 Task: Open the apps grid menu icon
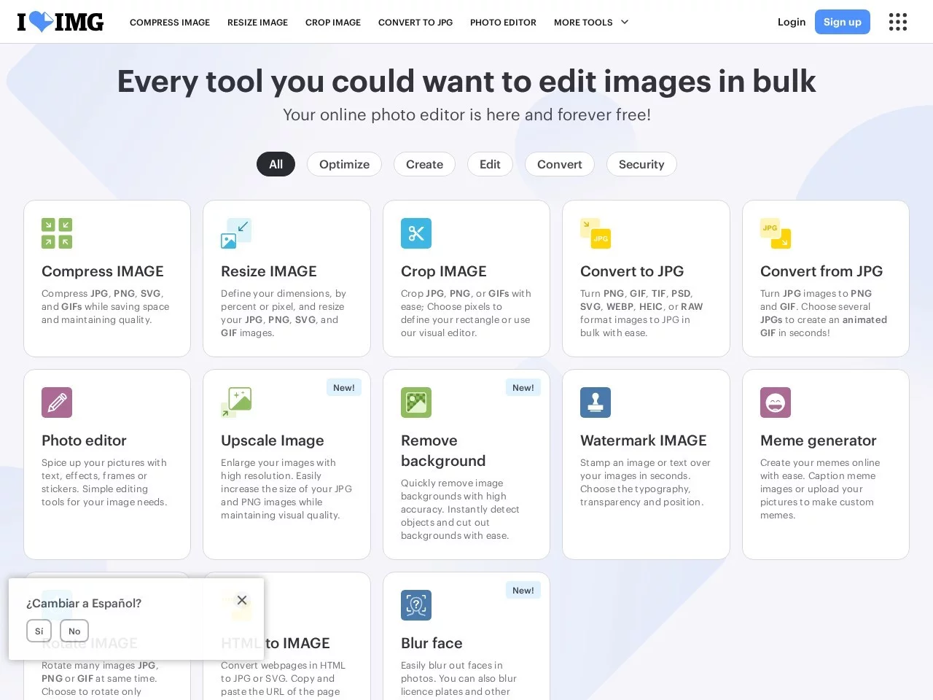(898, 22)
